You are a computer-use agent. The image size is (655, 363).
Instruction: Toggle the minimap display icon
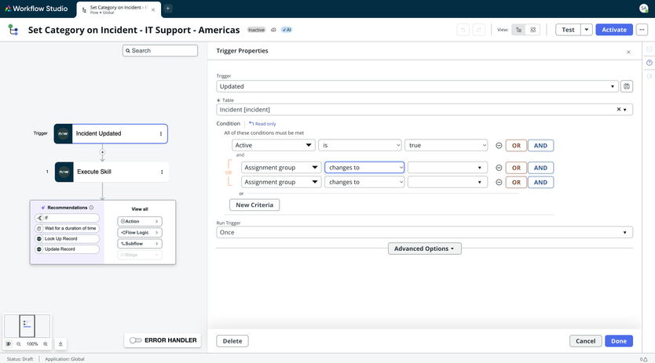tap(9, 344)
